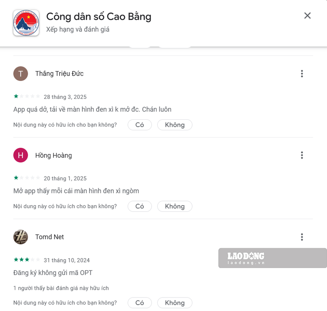Click Thắng Triệu Đức's brown T avatar
The height and width of the screenshot is (311, 327).
(21, 74)
